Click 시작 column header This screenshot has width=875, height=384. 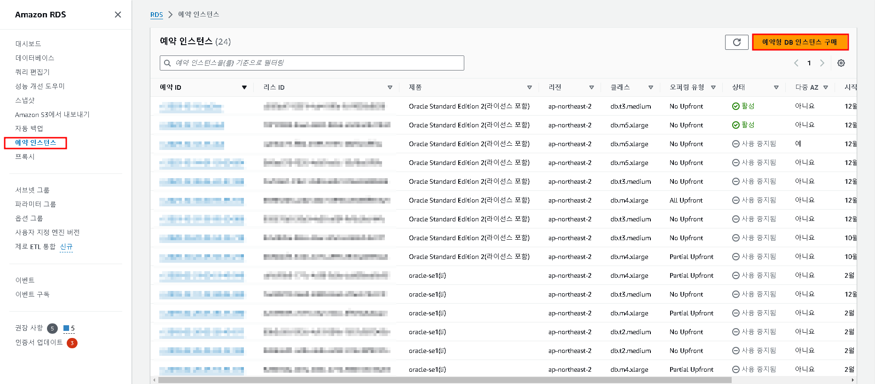coord(851,87)
